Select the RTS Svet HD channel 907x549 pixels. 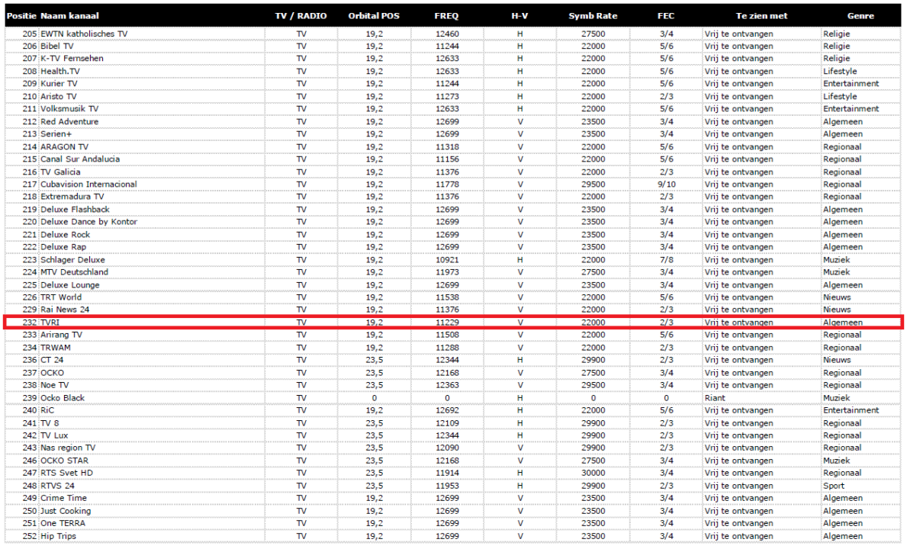click(67, 474)
